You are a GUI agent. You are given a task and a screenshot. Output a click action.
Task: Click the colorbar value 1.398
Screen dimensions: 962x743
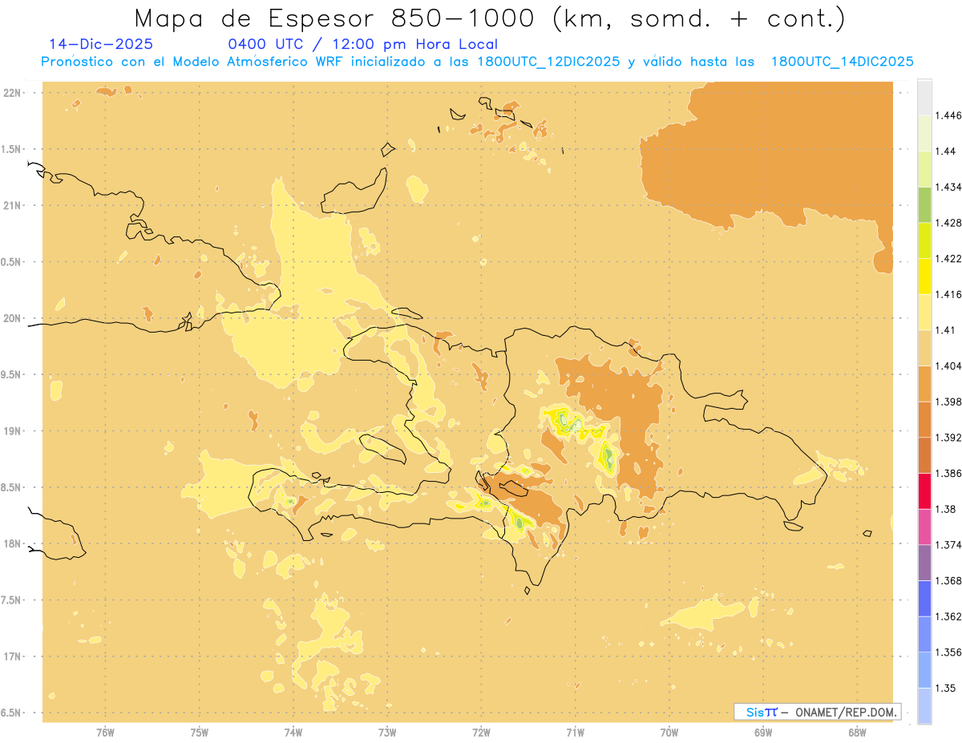click(948, 402)
